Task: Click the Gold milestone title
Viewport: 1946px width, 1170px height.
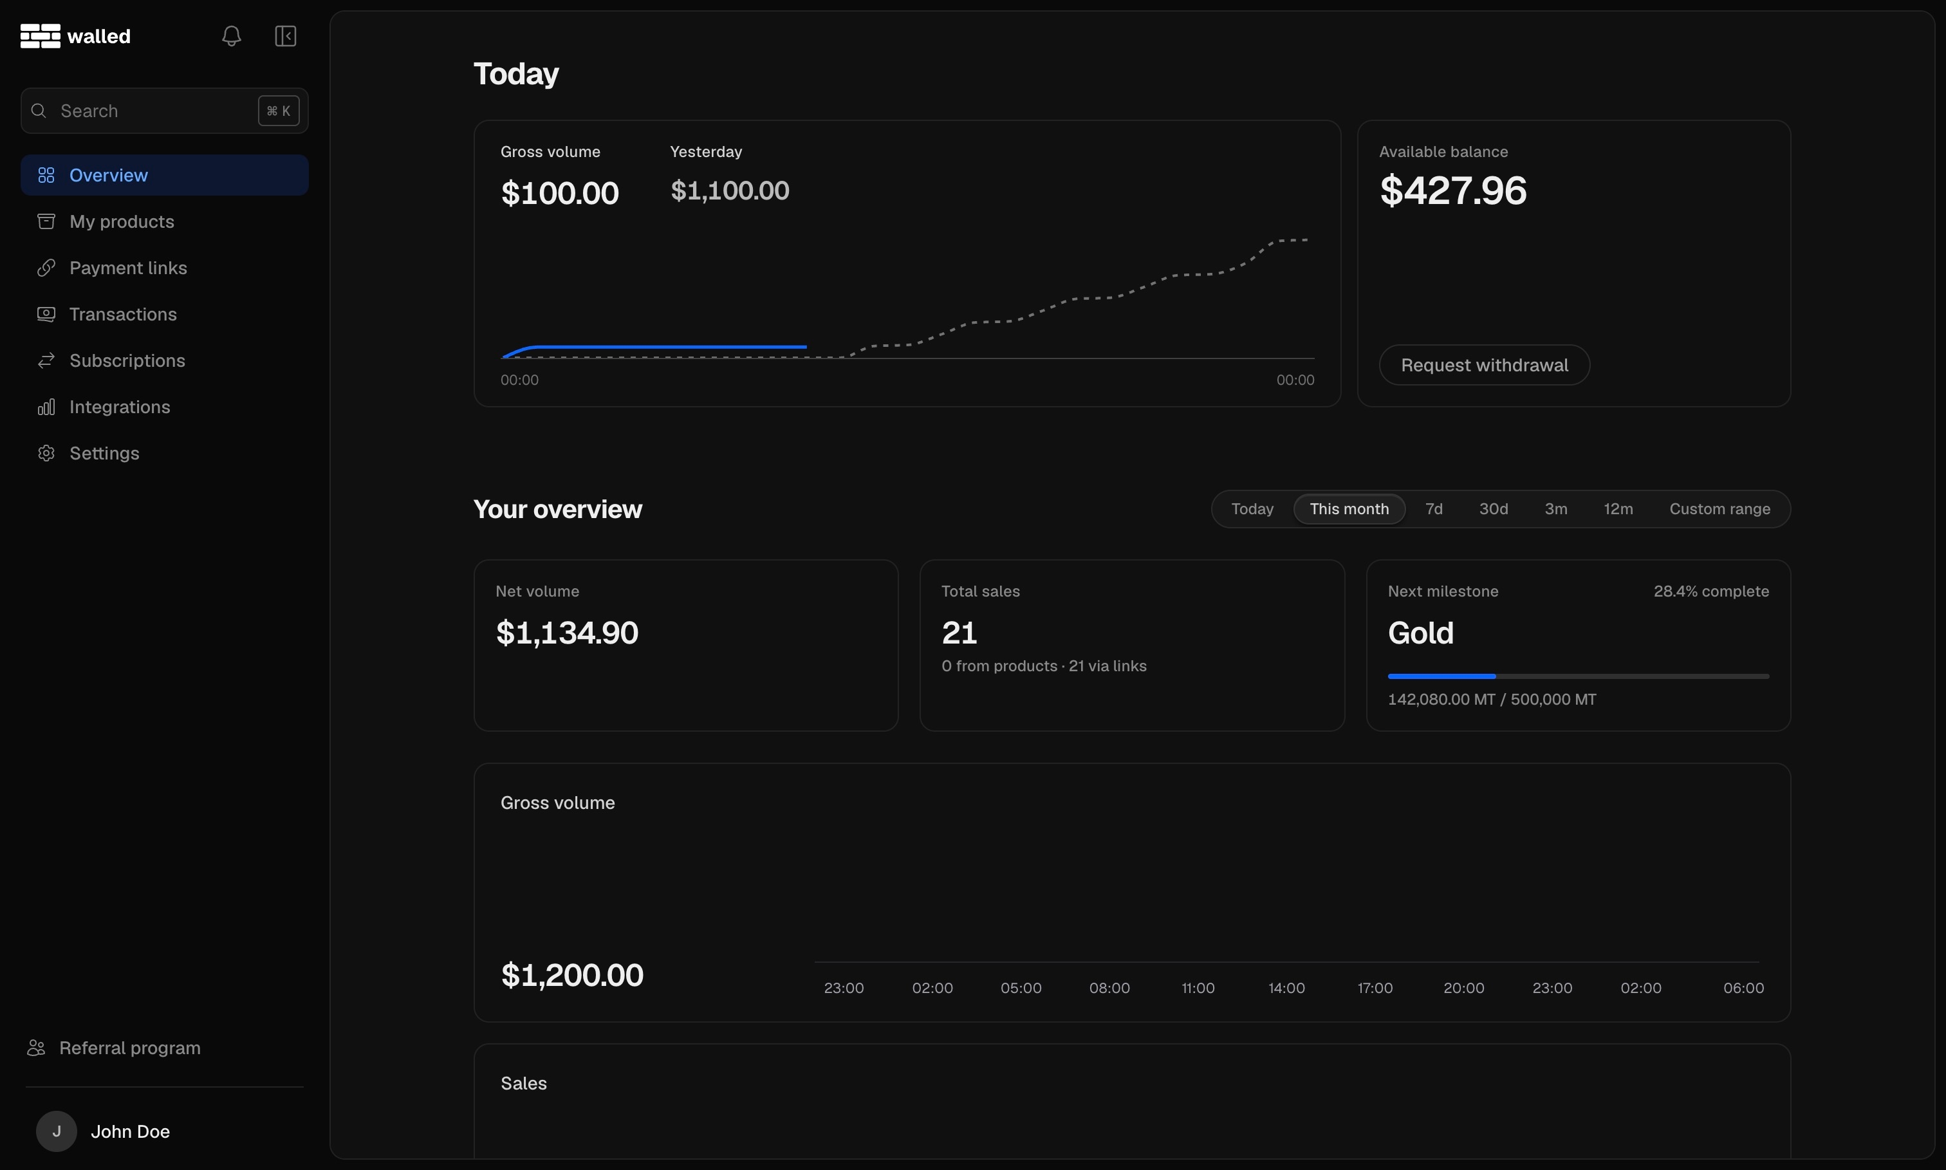Action: click(1420, 633)
